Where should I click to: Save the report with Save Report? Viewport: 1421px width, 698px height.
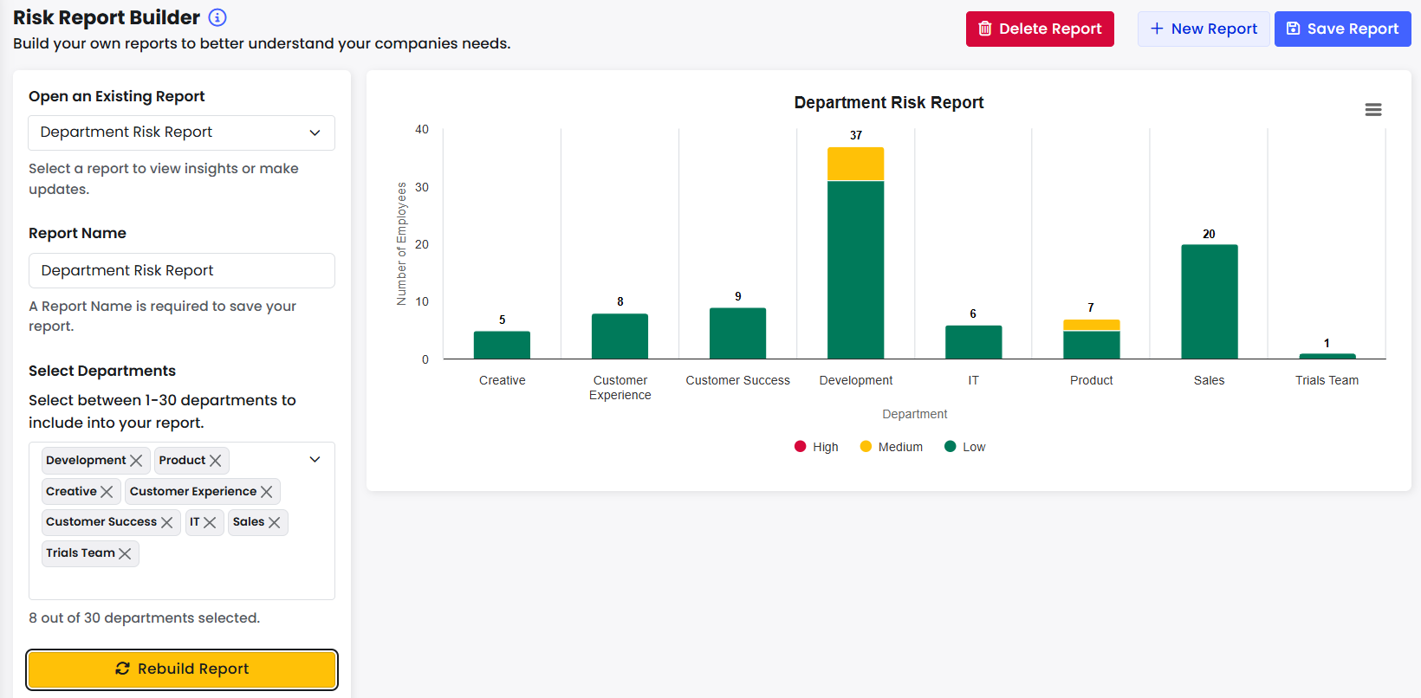point(1343,29)
